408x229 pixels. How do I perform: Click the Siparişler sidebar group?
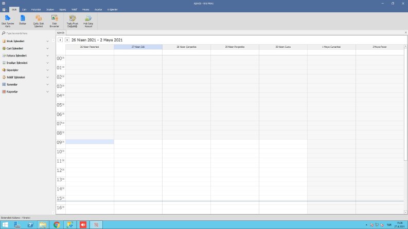pyautogui.click(x=26, y=70)
